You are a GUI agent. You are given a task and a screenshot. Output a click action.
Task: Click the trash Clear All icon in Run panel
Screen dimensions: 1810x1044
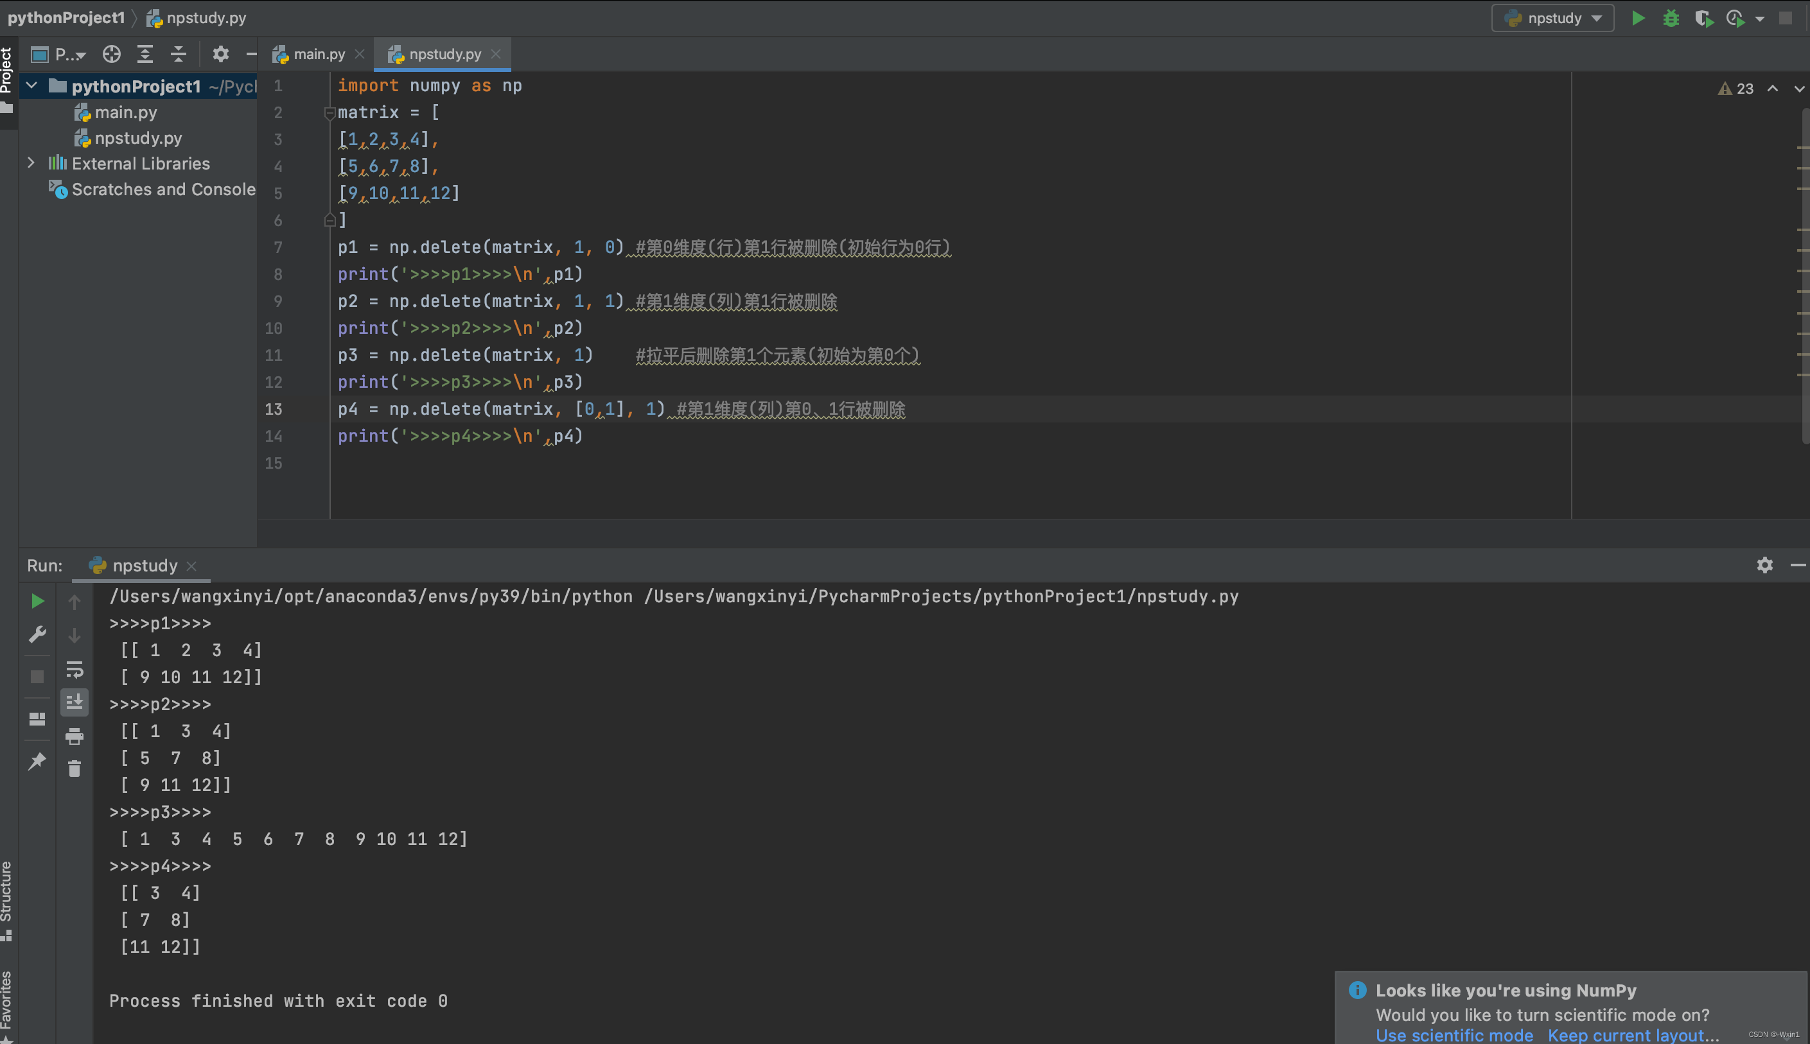click(75, 769)
